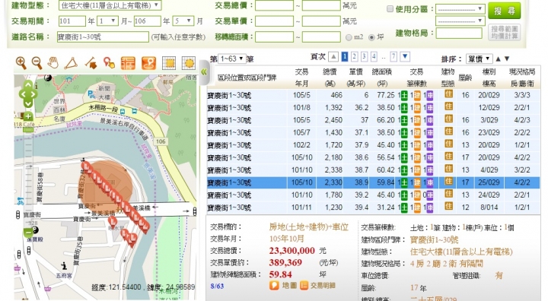Go to results page 1
The height and width of the screenshot is (301, 548).
345,56
